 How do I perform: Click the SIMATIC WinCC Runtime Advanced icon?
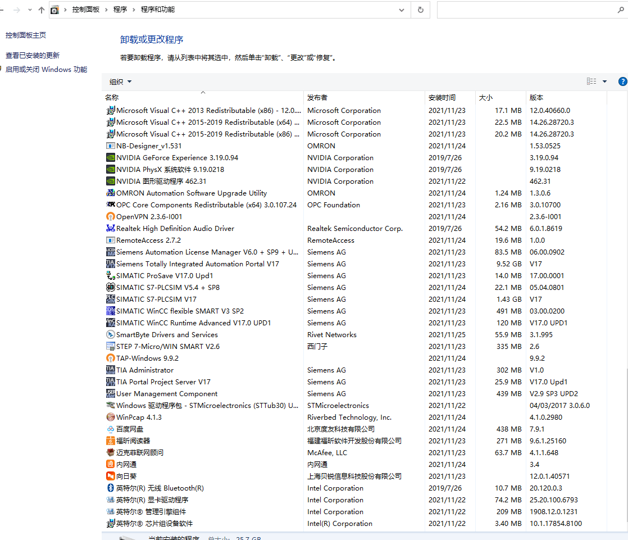111,323
